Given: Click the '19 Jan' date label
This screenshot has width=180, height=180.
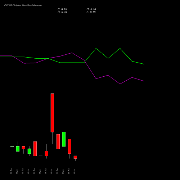Looking at the screenshot, I should pos(51,171).
